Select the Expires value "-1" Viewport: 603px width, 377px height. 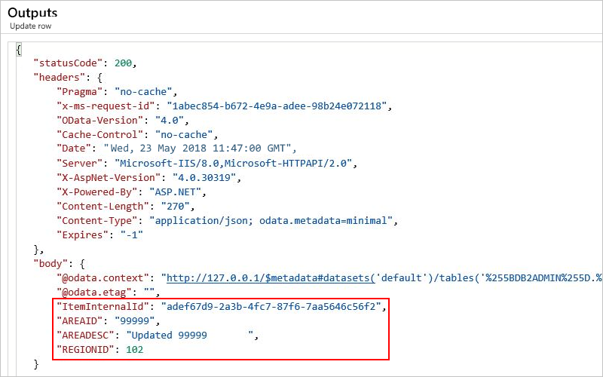(x=132, y=234)
